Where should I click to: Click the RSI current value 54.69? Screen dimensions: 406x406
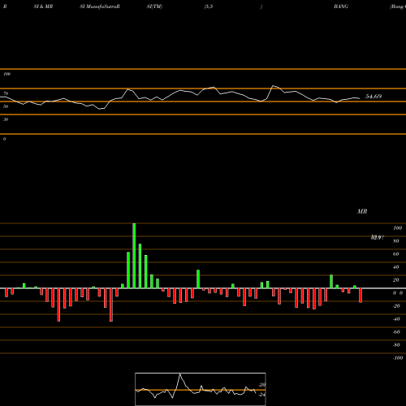[x=374, y=97]
